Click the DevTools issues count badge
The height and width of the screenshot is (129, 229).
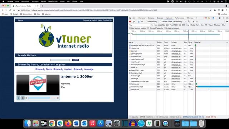(x=214, y=18)
